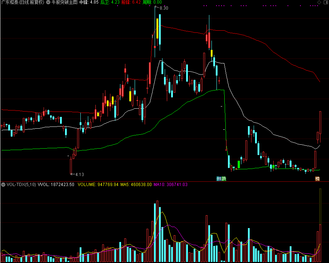The height and width of the screenshot is (263, 329).
Task: Open the VOL-TDX indicator dropdown arrow
Action: [x=3, y=185]
